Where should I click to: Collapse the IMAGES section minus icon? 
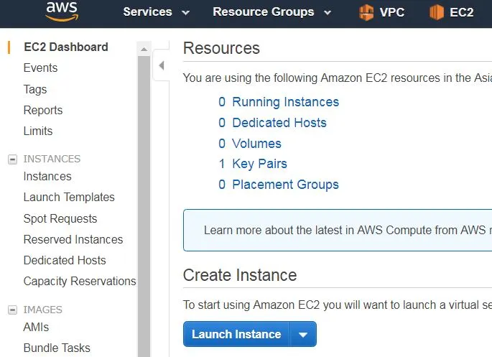click(x=12, y=310)
